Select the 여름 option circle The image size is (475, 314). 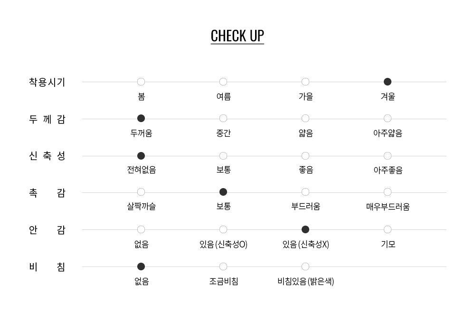[x=223, y=82]
